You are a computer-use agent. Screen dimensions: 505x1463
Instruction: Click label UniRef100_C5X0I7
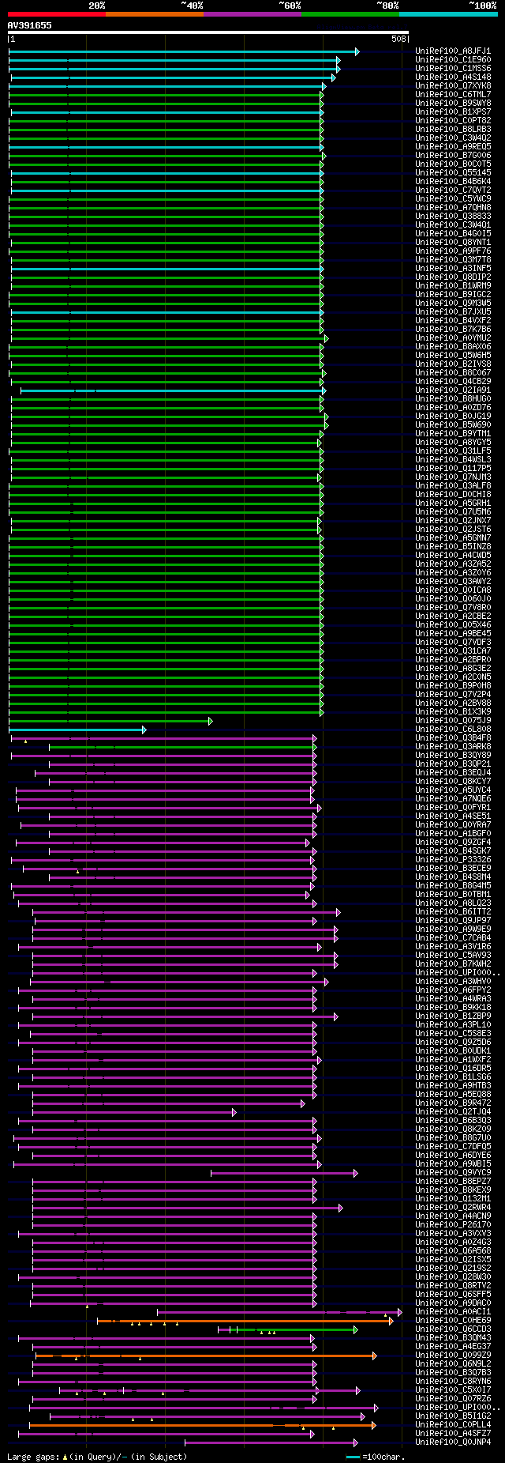click(453, 1390)
